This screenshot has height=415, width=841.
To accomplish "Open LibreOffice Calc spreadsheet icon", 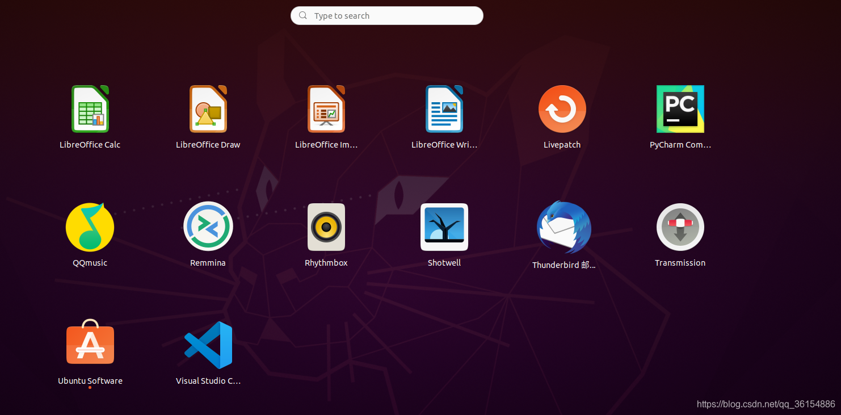I will click(90, 109).
